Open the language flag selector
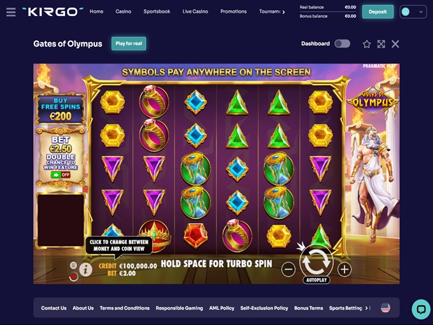Image resolution: width=433 pixels, height=325 pixels. click(385, 308)
